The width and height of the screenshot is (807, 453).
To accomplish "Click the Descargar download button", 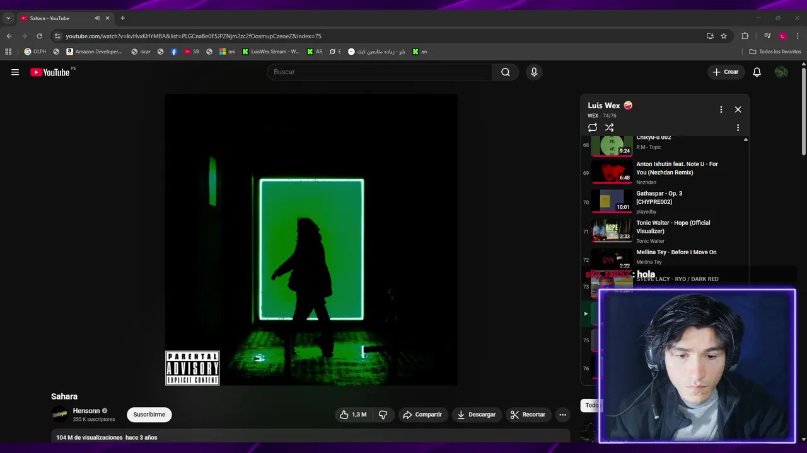I will click(x=476, y=415).
